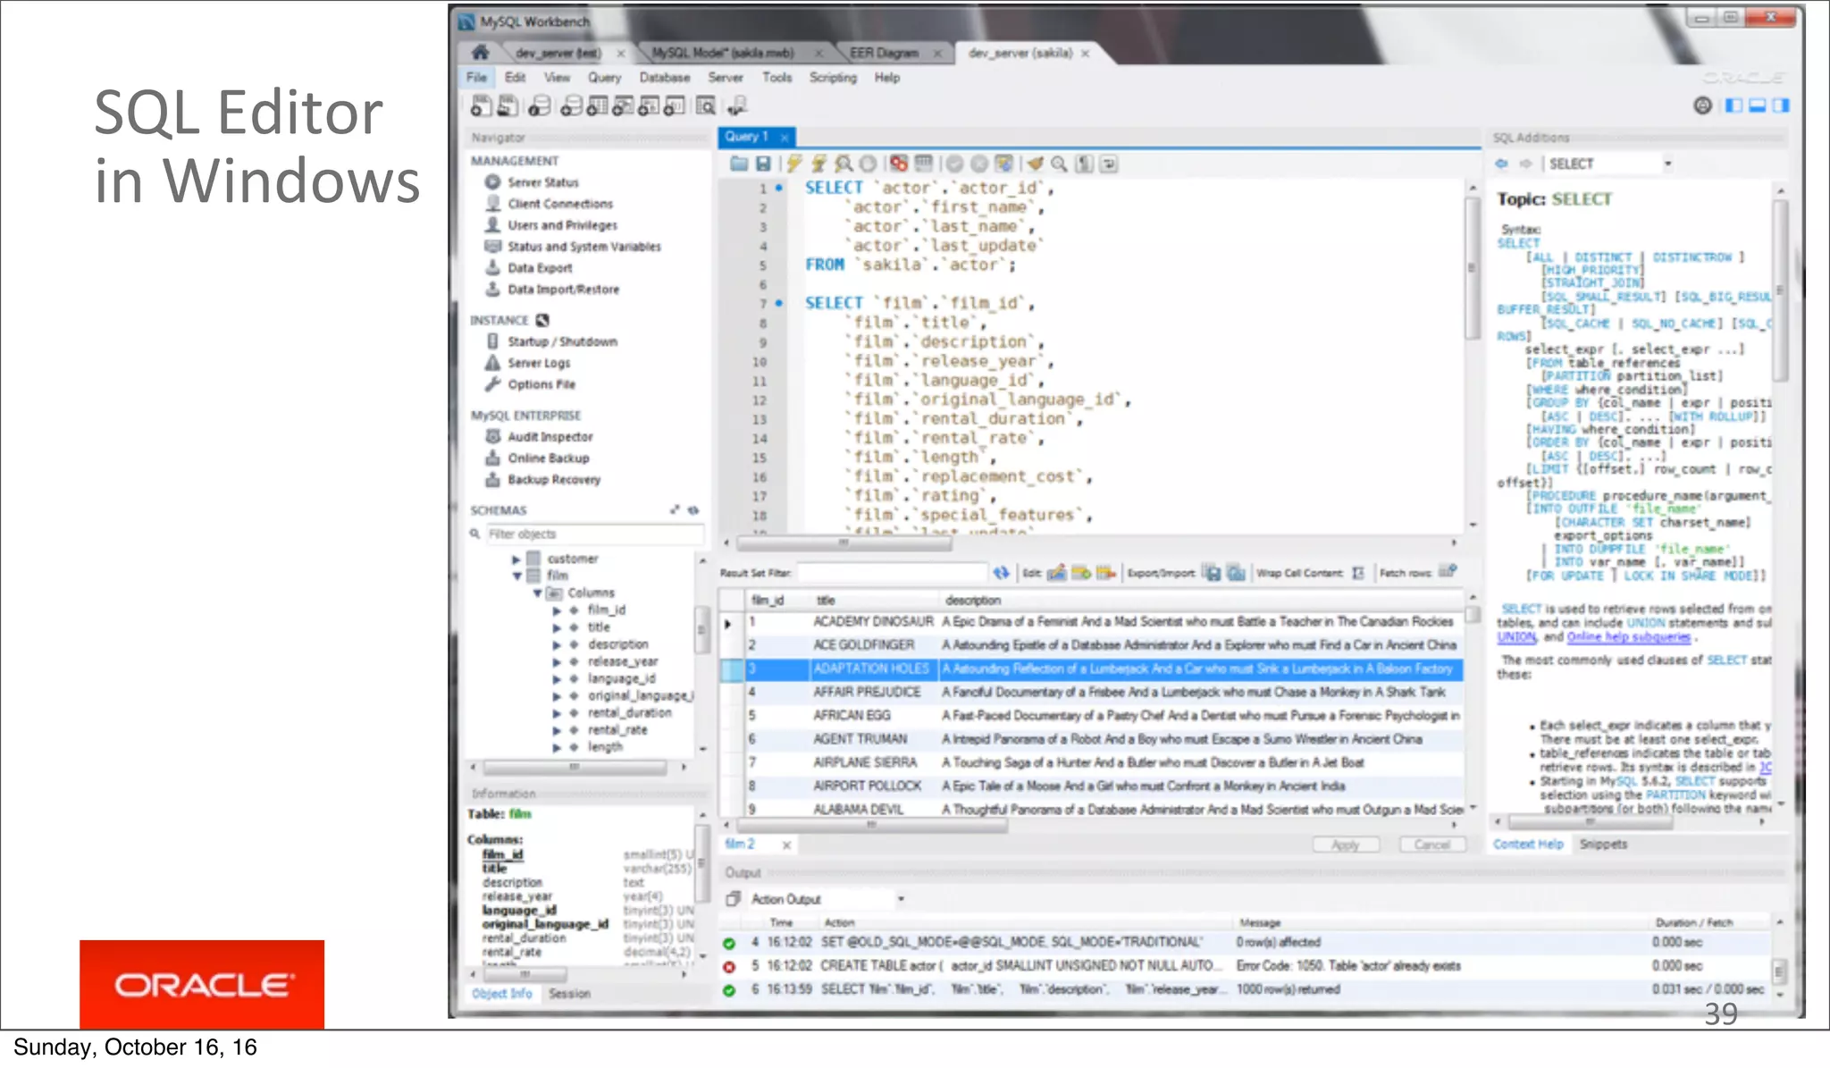Viewport: 1830px width, 1068px height.
Task: Switch to the Snippets tab
Action: 1603,844
